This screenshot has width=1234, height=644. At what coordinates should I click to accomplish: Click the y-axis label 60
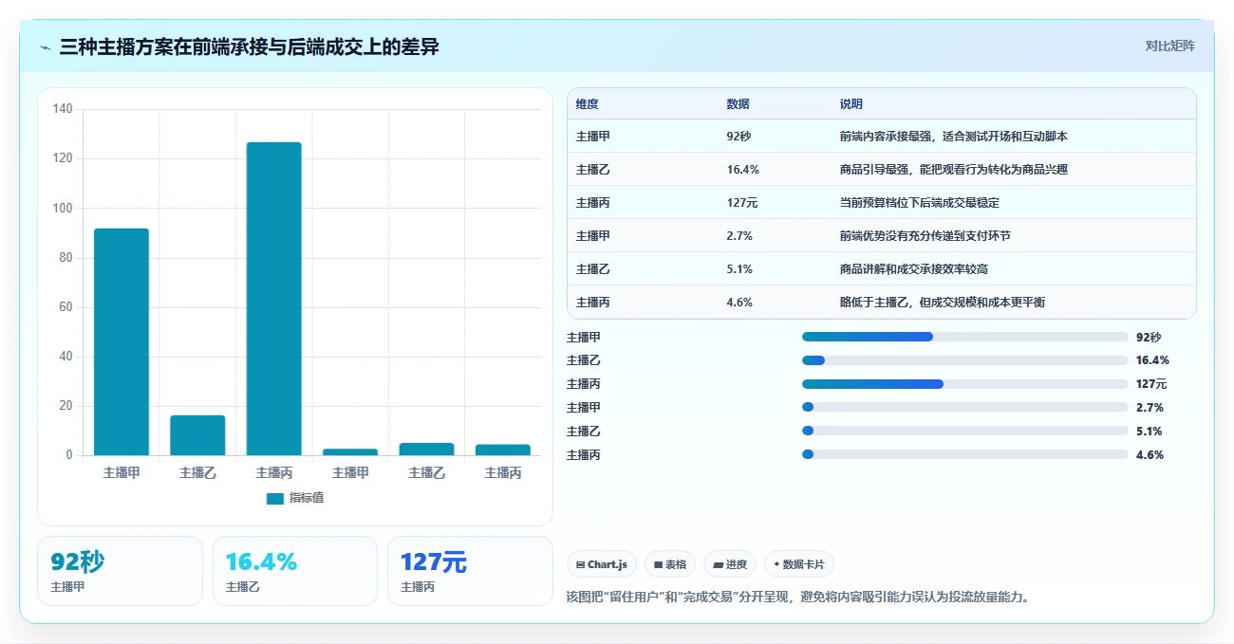point(66,307)
